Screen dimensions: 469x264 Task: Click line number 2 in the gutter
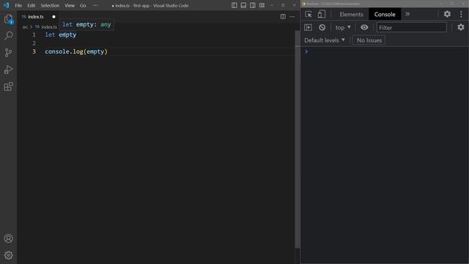point(34,43)
